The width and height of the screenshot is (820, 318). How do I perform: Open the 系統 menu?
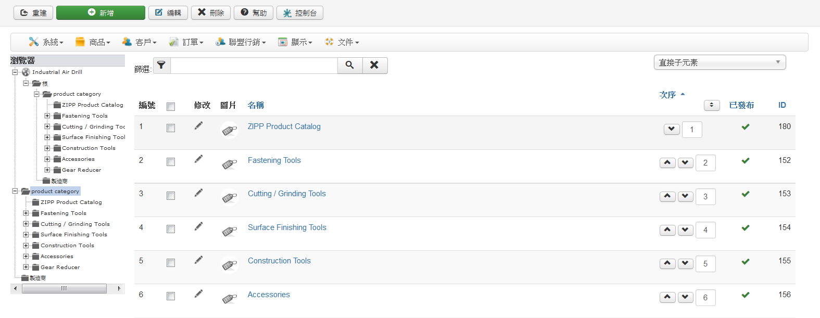(46, 42)
